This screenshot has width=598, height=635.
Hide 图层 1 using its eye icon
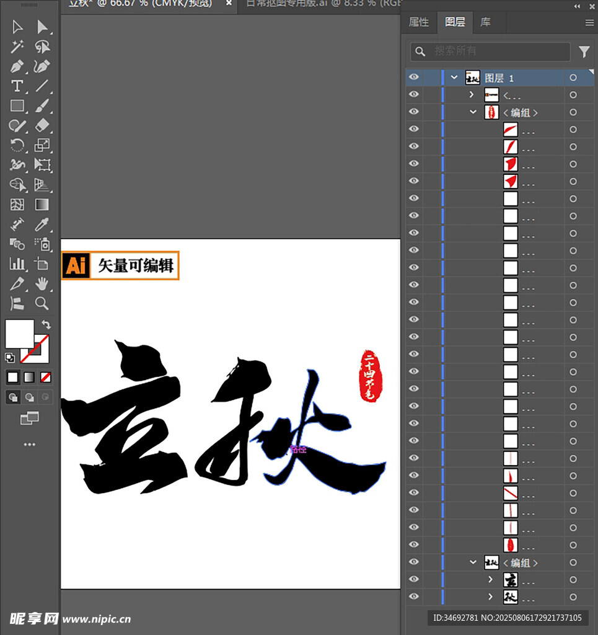tap(414, 78)
